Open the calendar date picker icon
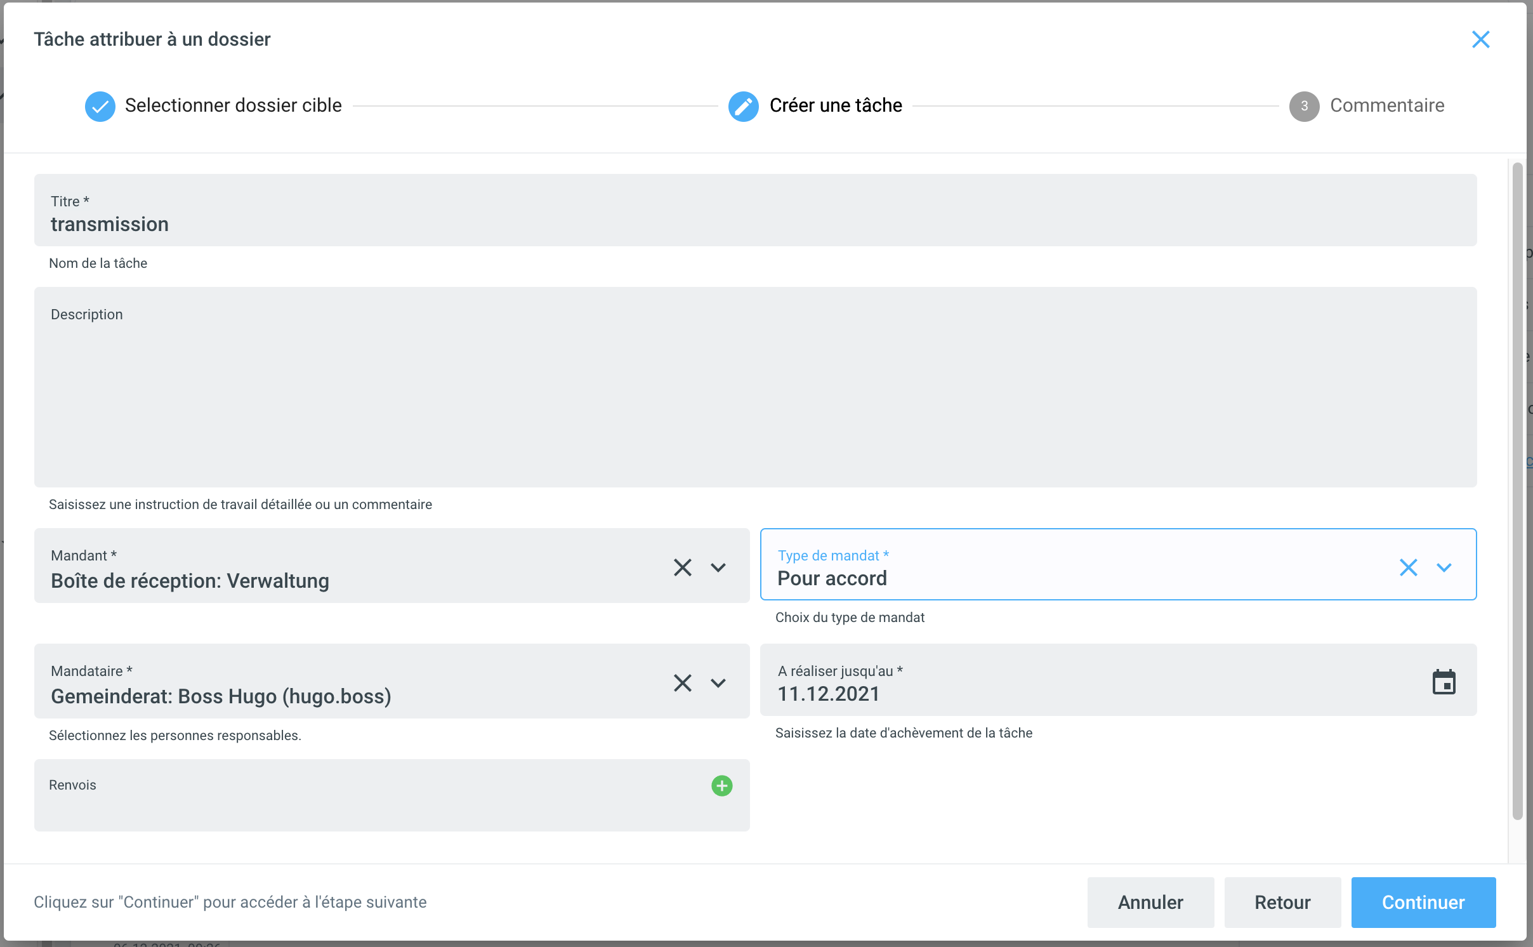This screenshot has width=1533, height=947. 1444,682
